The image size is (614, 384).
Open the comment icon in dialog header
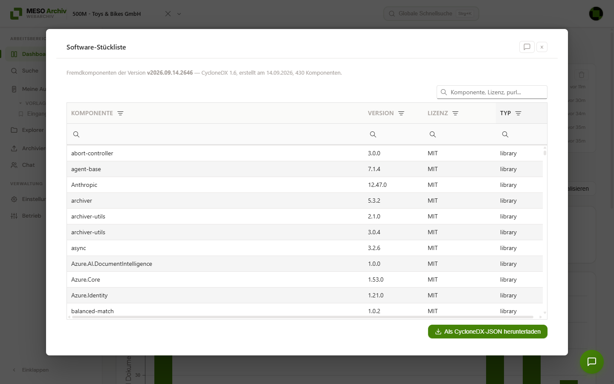[x=527, y=47]
